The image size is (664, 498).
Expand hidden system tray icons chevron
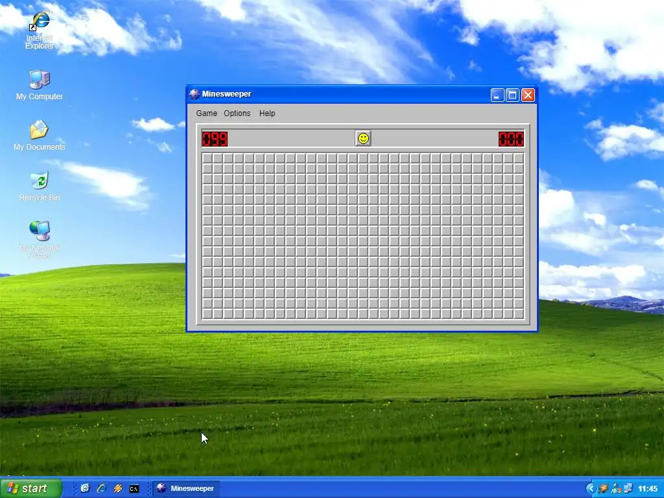(x=591, y=488)
